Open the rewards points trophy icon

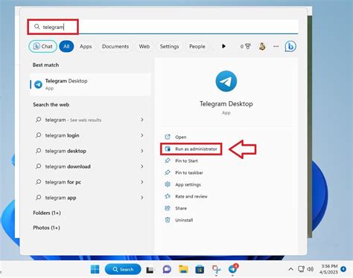coord(246,46)
